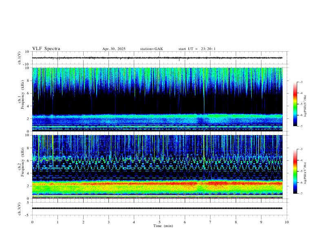Click the "-7" tick on the lower colorbar
This screenshot has width=323, height=249.
point(301,194)
